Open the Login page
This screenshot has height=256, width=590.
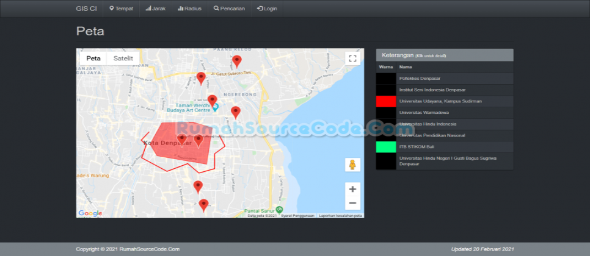[x=267, y=9]
